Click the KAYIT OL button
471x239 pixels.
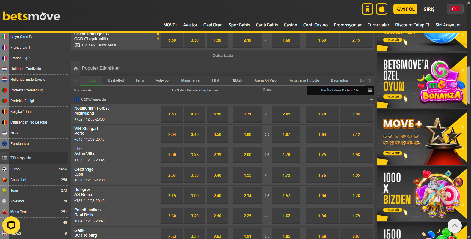click(405, 9)
